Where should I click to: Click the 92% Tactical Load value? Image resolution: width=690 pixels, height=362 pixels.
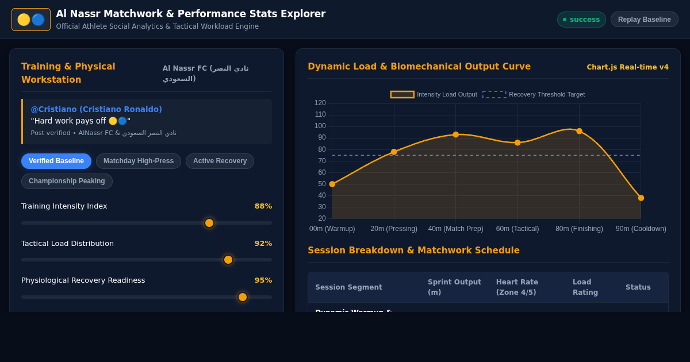[x=263, y=244]
